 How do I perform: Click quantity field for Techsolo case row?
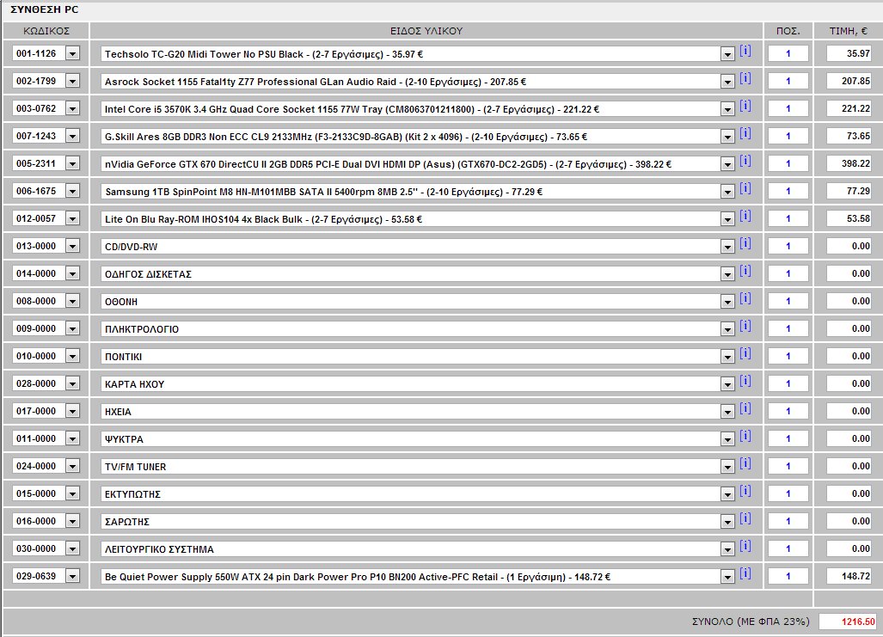[788, 53]
